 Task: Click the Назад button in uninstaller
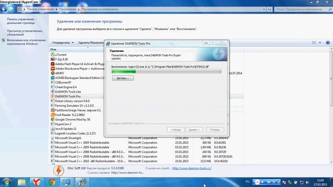[x=176, y=130]
